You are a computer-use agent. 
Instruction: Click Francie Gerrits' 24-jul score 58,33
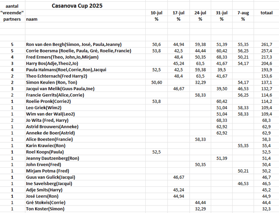[200, 95]
